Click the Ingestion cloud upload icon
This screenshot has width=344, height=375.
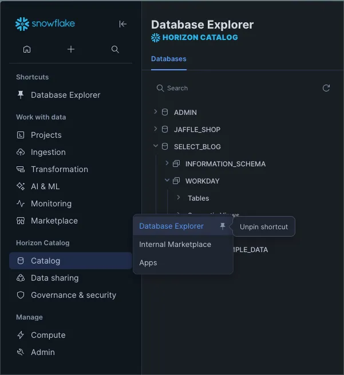pos(21,152)
